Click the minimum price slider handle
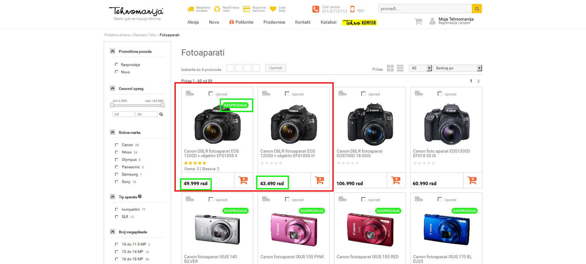 click(x=112, y=105)
